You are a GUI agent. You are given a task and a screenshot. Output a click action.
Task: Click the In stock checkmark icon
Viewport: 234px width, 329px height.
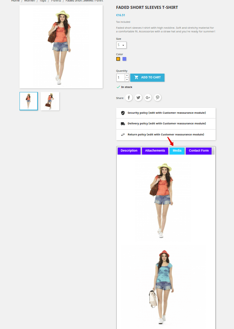118,87
